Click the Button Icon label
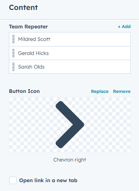This screenshot has height=191, width=139. tap(24, 91)
